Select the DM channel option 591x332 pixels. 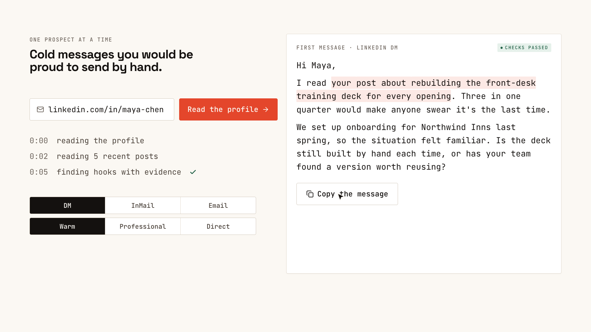tap(67, 205)
